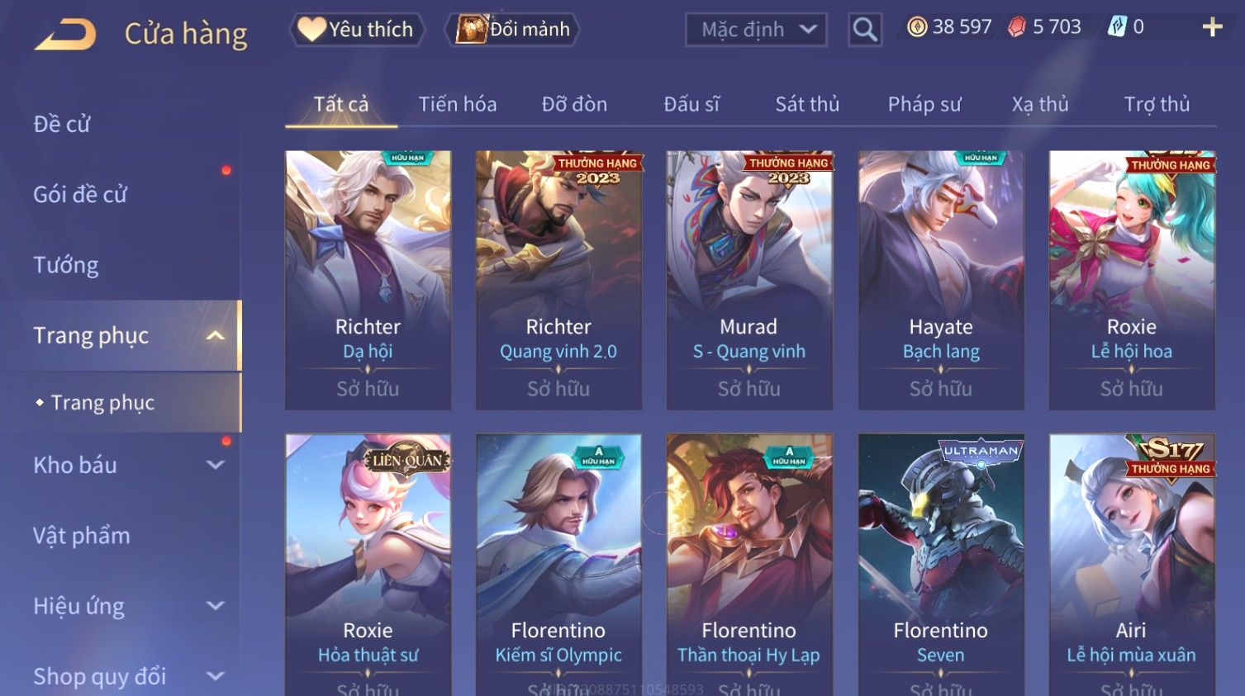Open Yêu thích favorites heart button
Screen dimensions: 1245x696
point(357,30)
